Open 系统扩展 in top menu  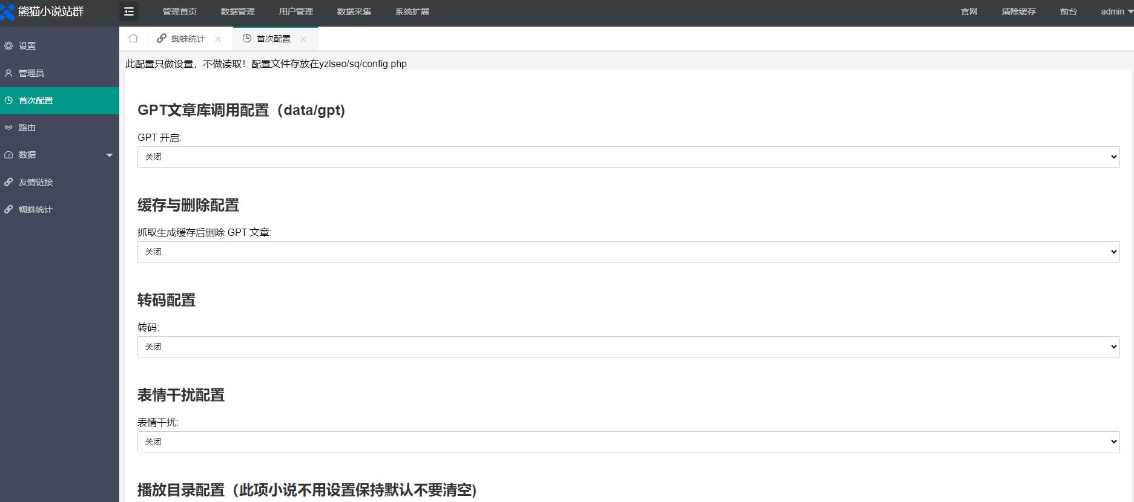(412, 11)
